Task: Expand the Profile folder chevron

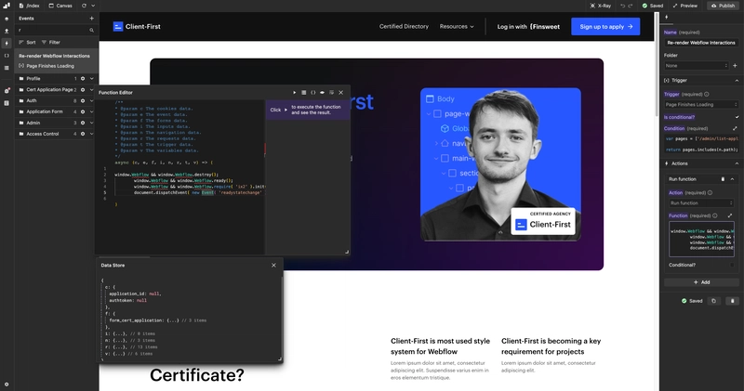Action: 91,79
